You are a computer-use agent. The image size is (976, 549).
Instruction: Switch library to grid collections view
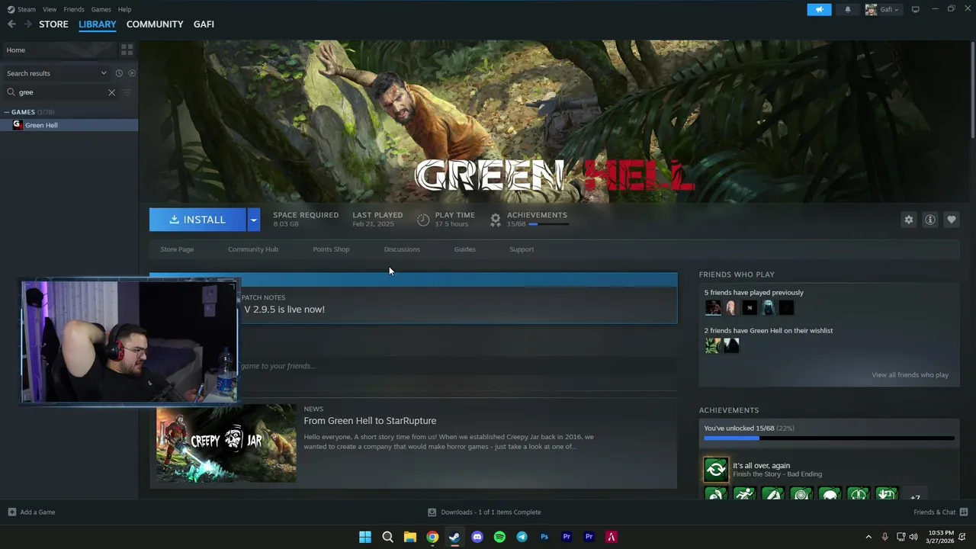[127, 50]
